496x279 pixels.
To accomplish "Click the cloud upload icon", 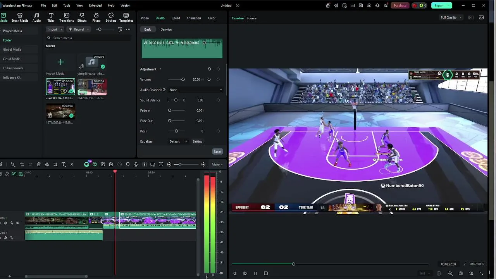I will click(x=369, y=5).
